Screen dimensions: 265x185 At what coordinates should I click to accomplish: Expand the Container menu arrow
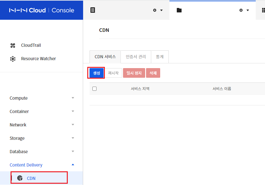pyautogui.click(x=73, y=111)
